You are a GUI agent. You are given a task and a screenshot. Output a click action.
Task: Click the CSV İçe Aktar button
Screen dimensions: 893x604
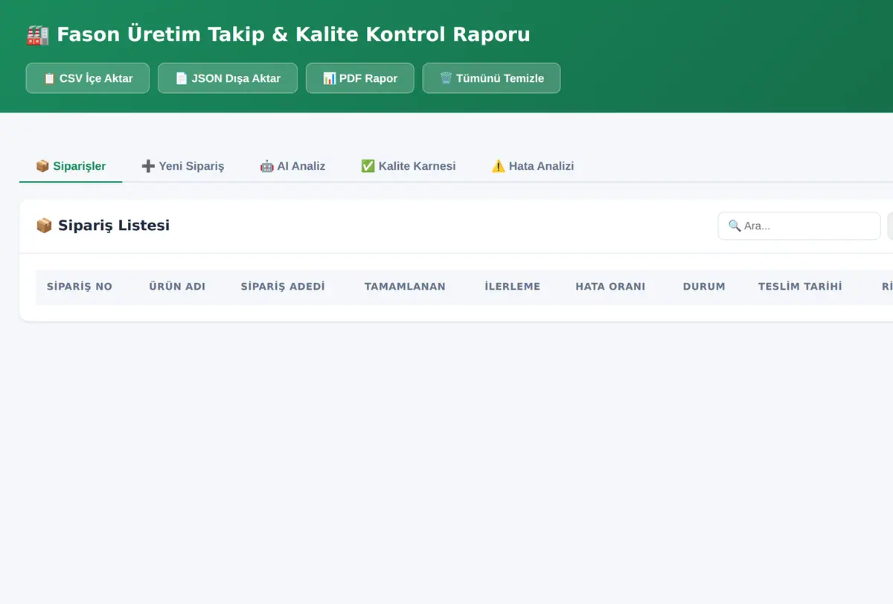click(88, 78)
